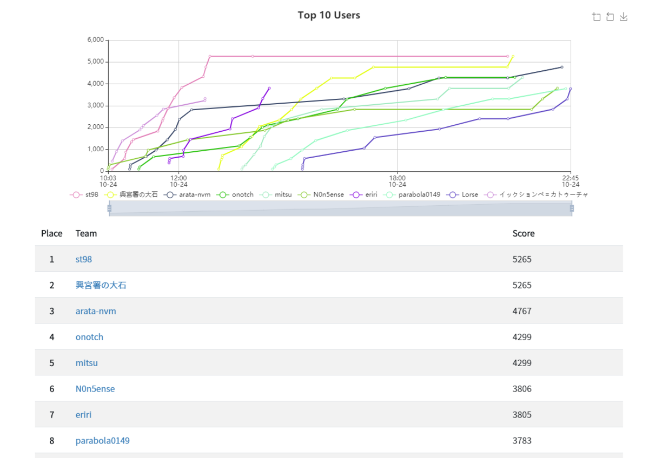Grab the right handle of zoom slider

click(x=572, y=208)
